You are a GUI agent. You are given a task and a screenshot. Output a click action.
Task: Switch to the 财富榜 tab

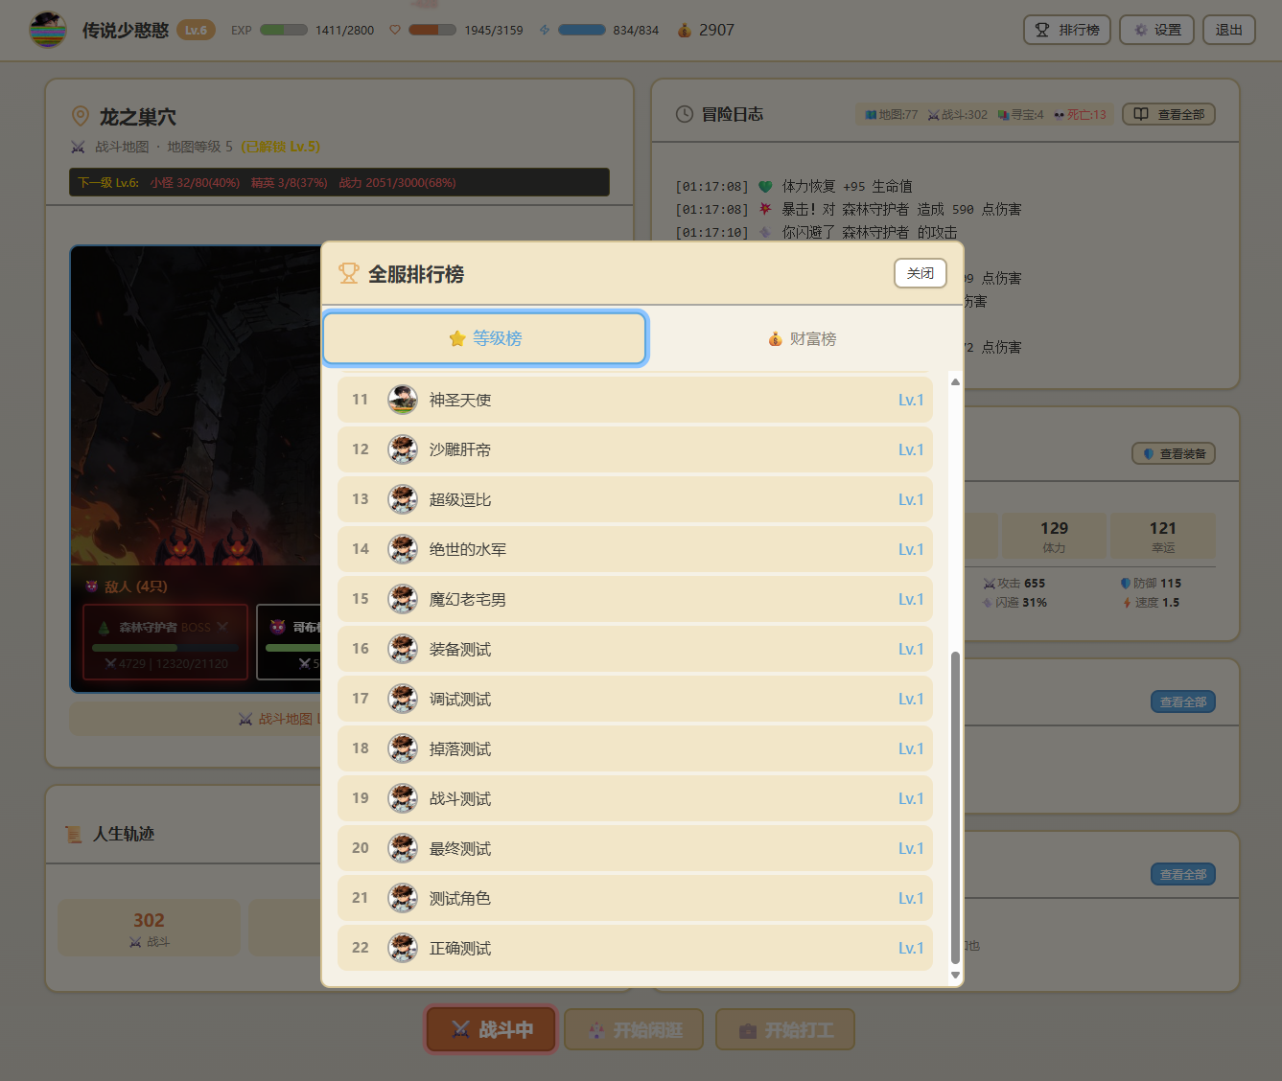click(x=803, y=339)
